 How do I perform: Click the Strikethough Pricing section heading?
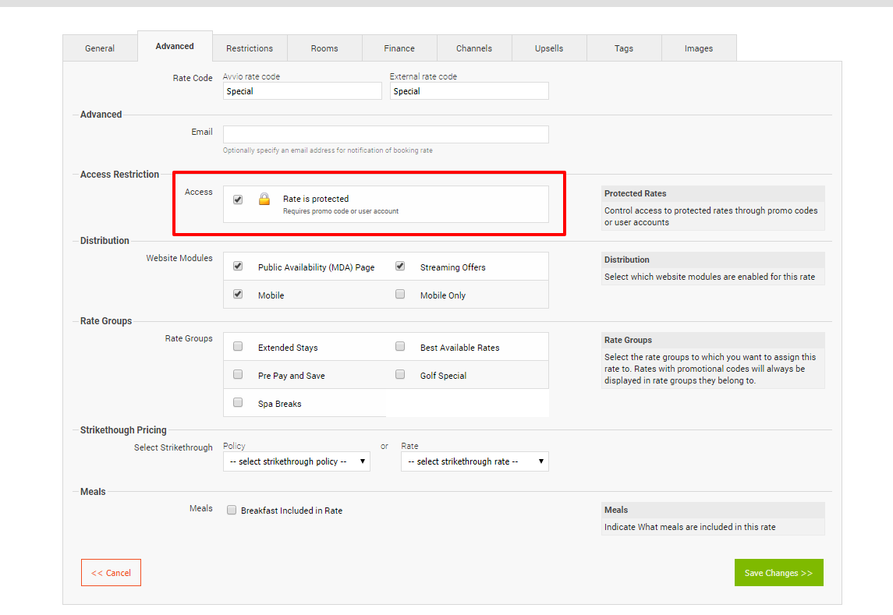pos(123,430)
